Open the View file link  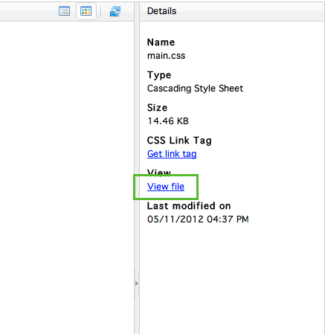pyautogui.click(x=166, y=187)
